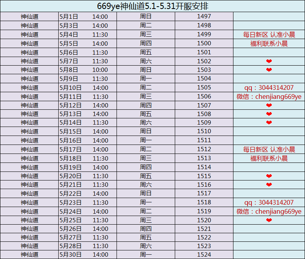The image size is (305, 259).
Task: Select the heart icon in the 5月21日 row
Action: pos(269,185)
